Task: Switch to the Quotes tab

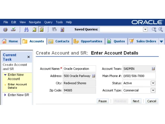Action: point(116,41)
